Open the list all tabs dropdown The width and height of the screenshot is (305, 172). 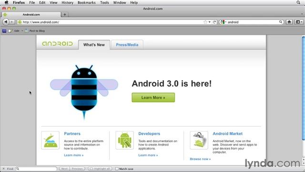pyautogui.click(x=302, y=14)
